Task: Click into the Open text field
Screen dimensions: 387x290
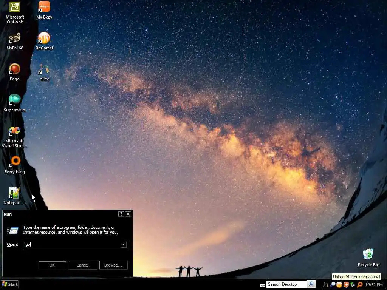Action: (72, 244)
